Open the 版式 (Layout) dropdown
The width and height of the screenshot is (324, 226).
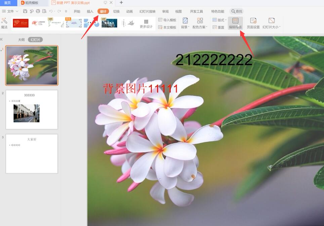pos(219,20)
